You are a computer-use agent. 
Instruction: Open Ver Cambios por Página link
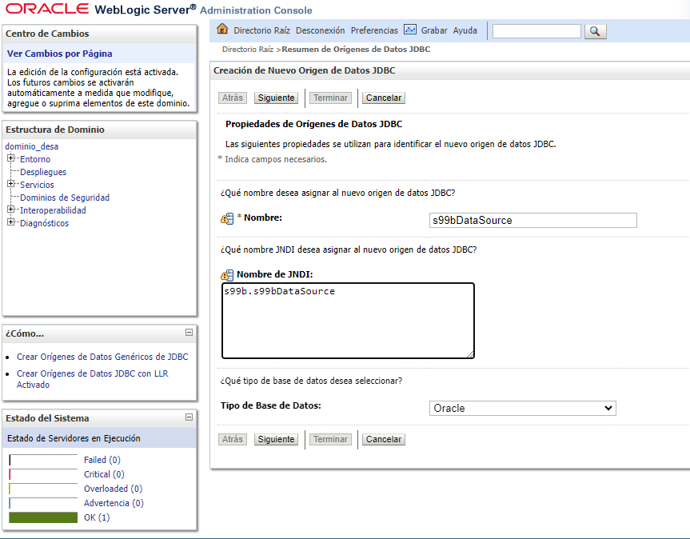[x=59, y=54]
